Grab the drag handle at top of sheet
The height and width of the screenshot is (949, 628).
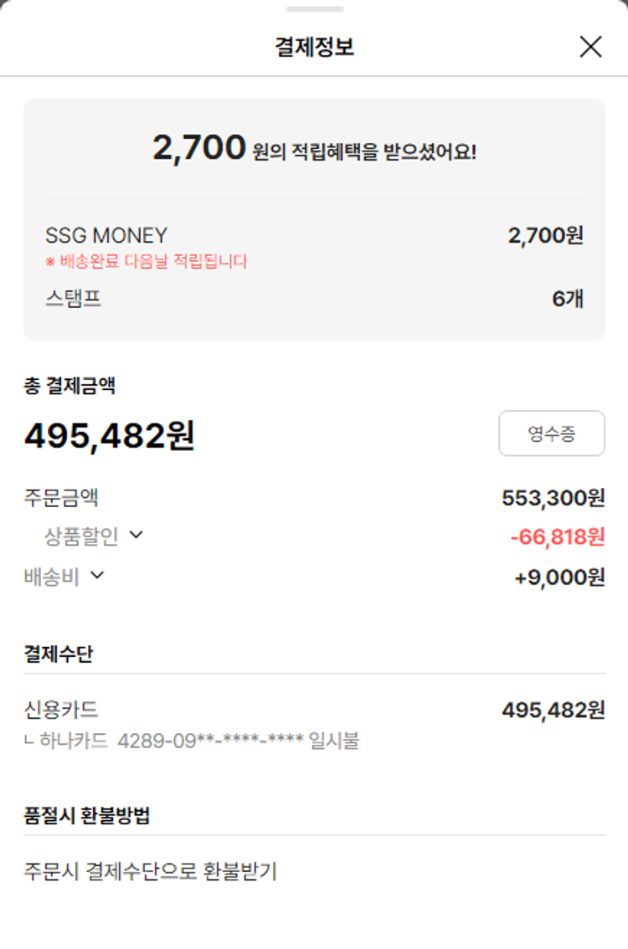pyautogui.click(x=314, y=9)
